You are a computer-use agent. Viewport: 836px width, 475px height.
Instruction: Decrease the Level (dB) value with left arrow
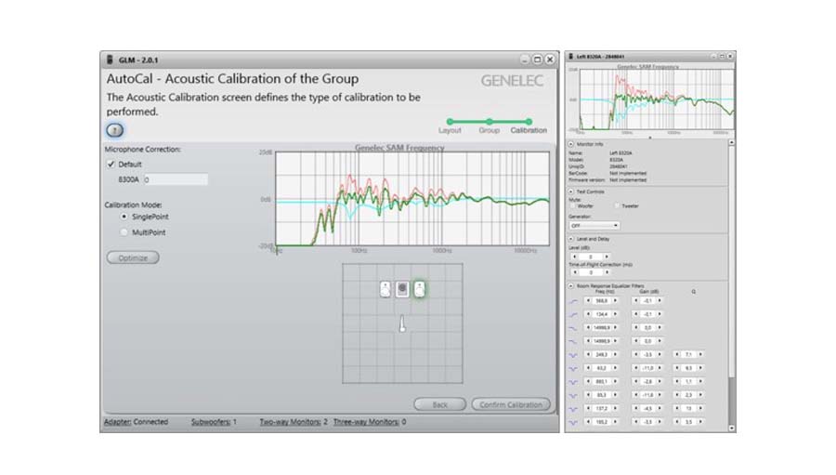pos(575,257)
